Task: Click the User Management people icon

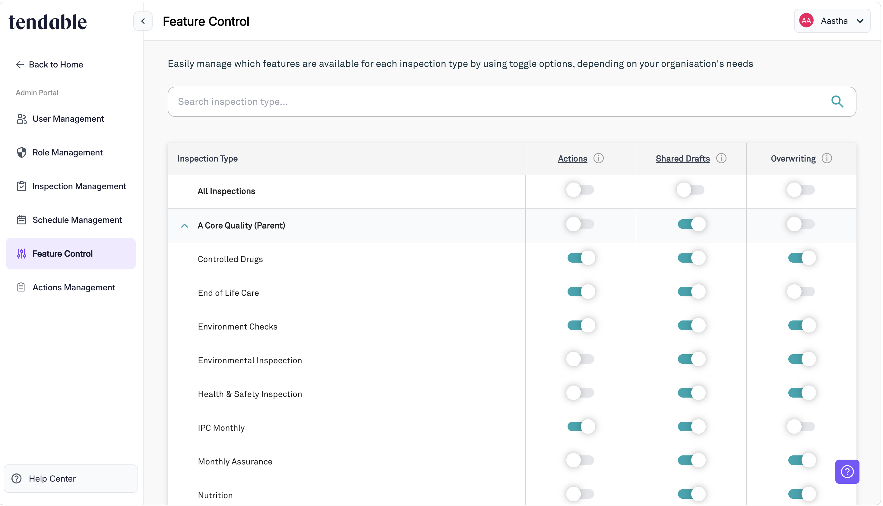Action: pyautogui.click(x=22, y=119)
